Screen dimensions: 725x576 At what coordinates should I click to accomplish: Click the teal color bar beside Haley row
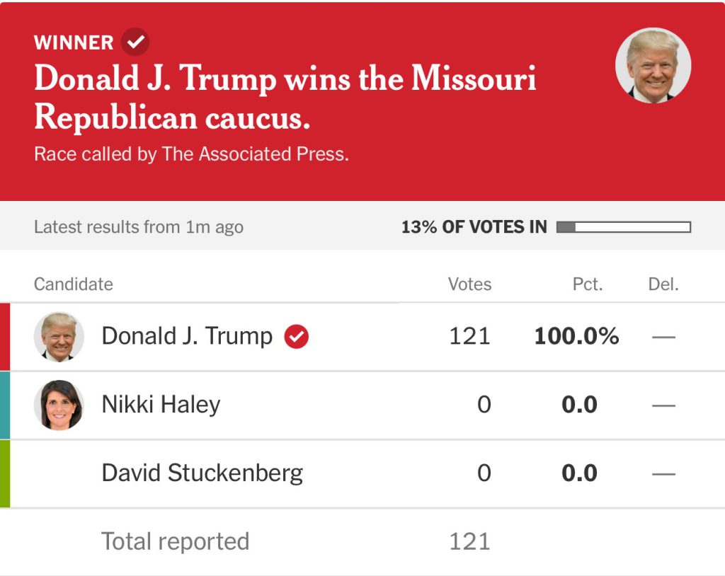point(5,405)
